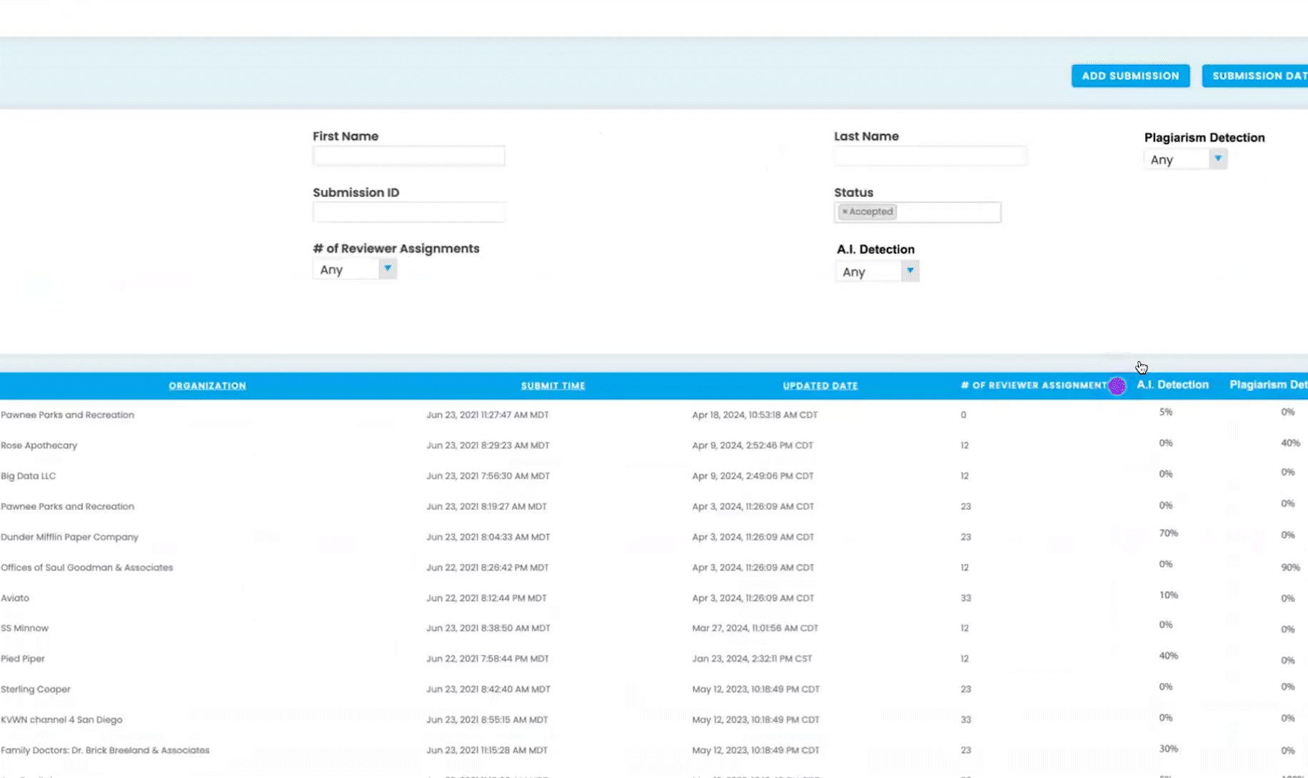The width and height of the screenshot is (1308, 778).
Task: Open the A.I. Detection filter dropdown
Action: pos(877,271)
